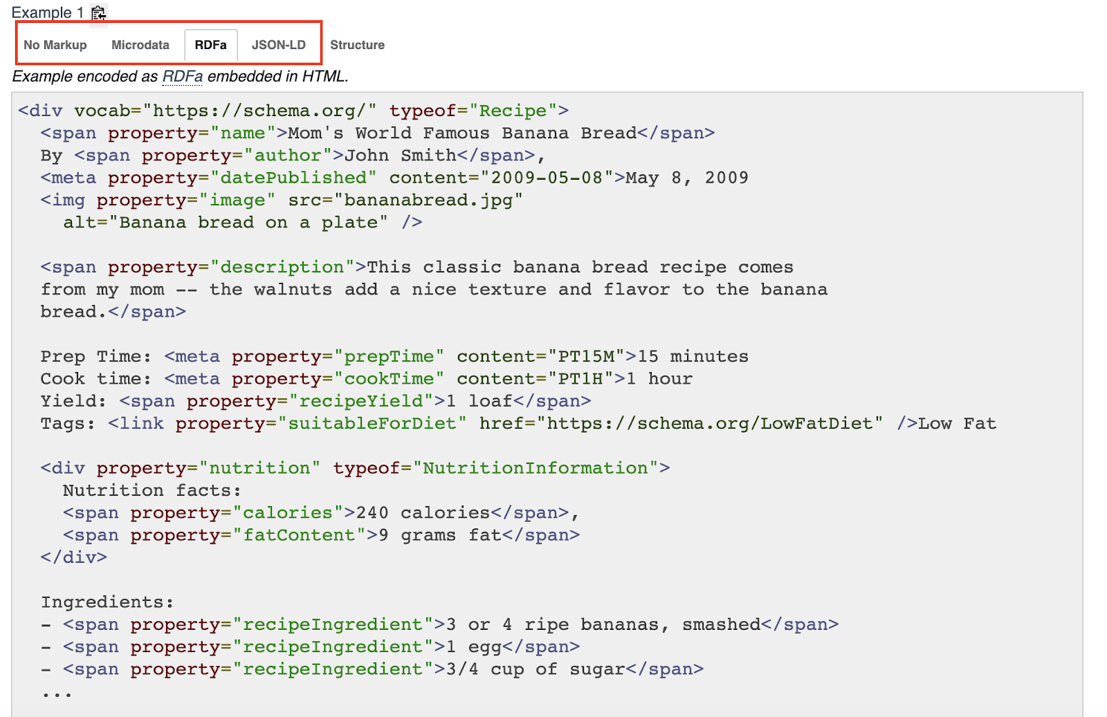Image resolution: width=1107 pixels, height=717 pixels.
Task: Select the description property span
Action: pyautogui.click(x=280, y=266)
